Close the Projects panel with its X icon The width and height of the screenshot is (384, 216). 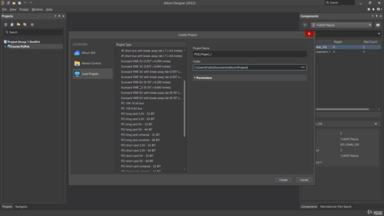click(63, 16)
